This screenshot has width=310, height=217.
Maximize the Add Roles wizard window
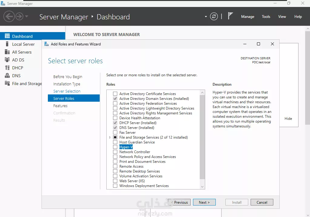pyautogui.click(x=258, y=44)
